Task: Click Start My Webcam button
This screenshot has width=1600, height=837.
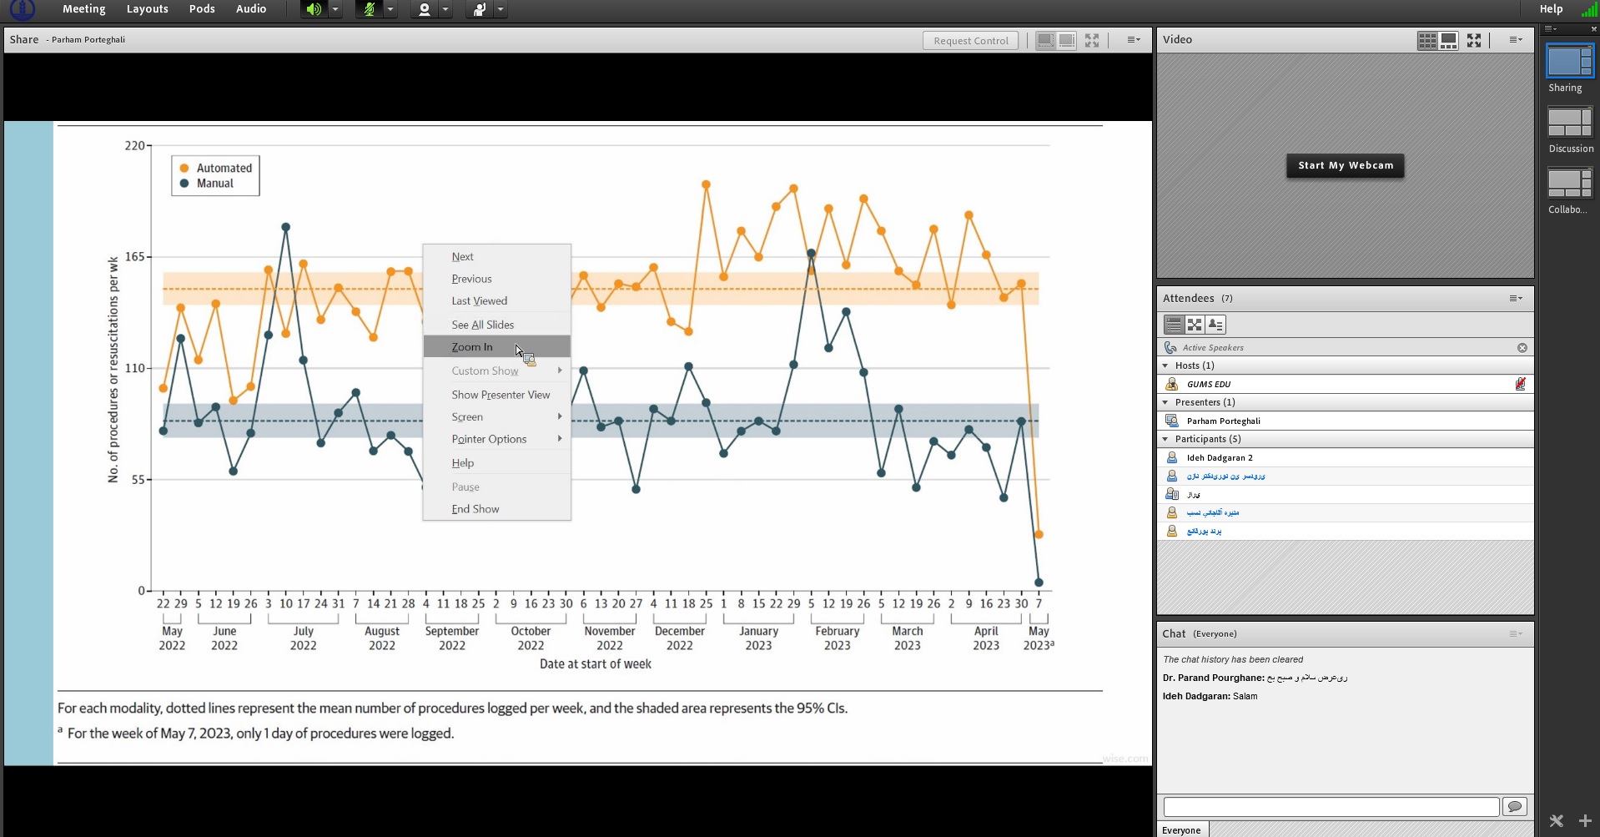Action: point(1345,165)
